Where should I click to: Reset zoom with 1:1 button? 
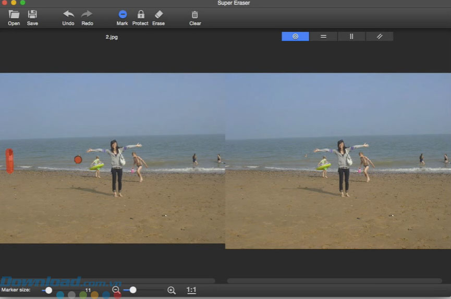click(x=191, y=290)
